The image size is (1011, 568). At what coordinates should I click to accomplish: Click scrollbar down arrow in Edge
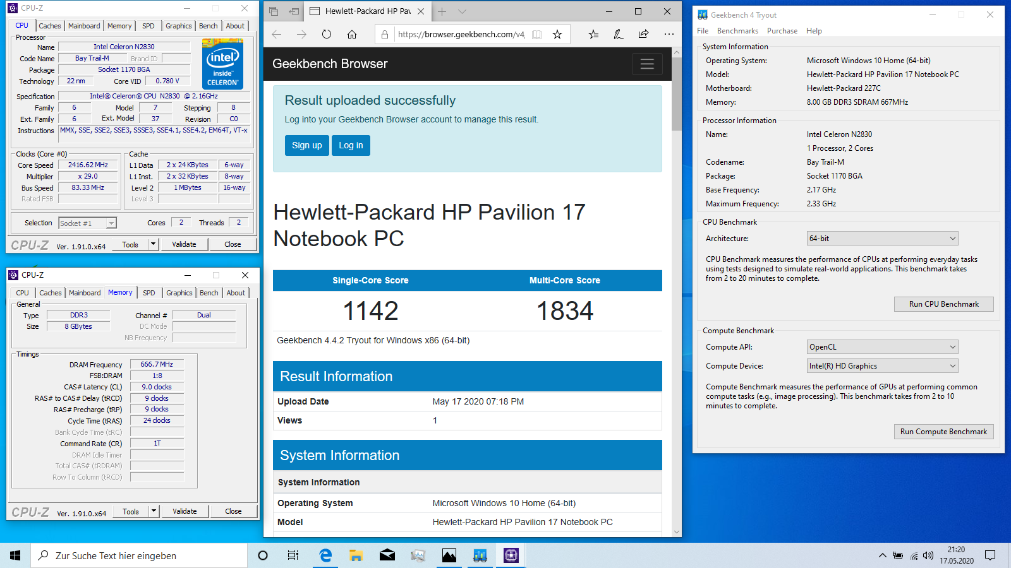pos(677,531)
